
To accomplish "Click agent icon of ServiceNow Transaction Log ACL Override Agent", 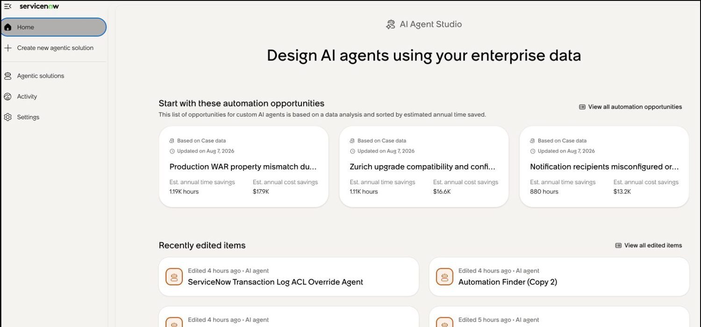I will click(174, 276).
